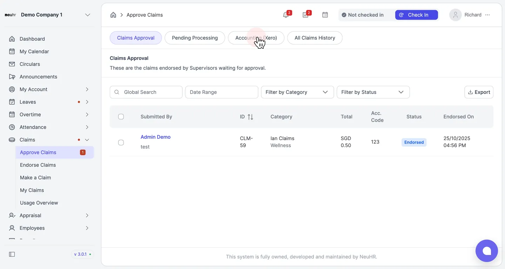Click the Approve Claims breadcrumb text
The width and height of the screenshot is (505, 269).
(x=144, y=15)
